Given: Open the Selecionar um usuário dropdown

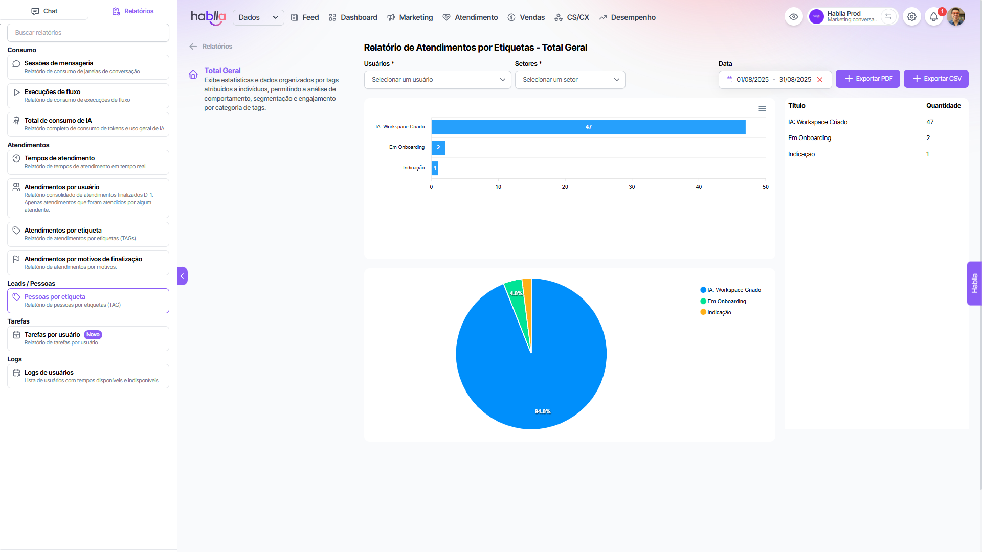Looking at the screenshot, I should pyautogui.click(x=437, y=80).
